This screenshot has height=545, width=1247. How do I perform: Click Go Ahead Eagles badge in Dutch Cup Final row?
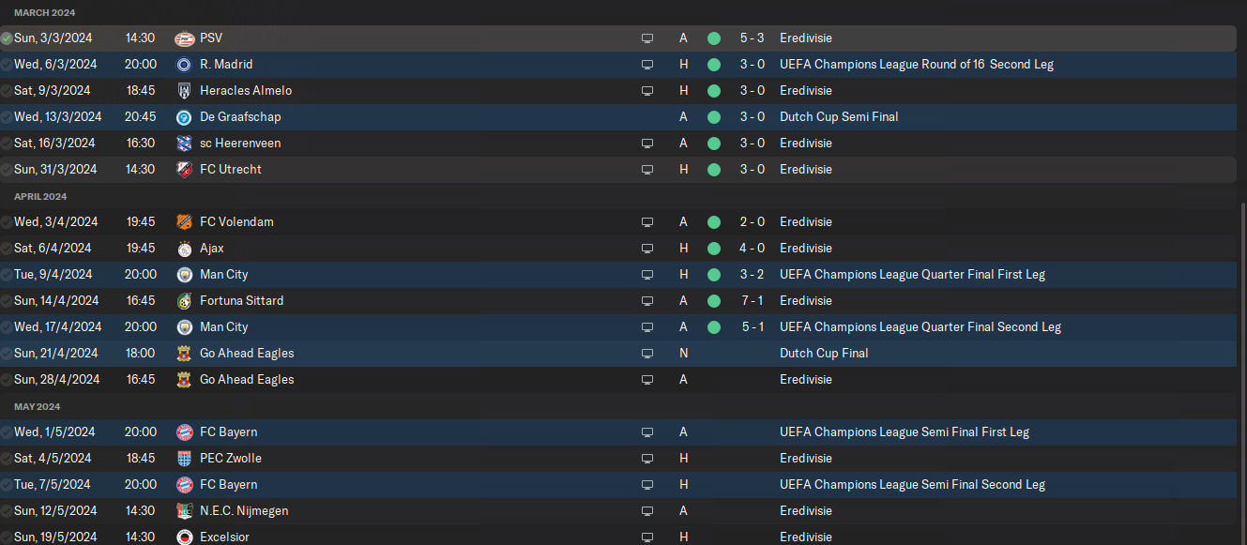(184, 354)
